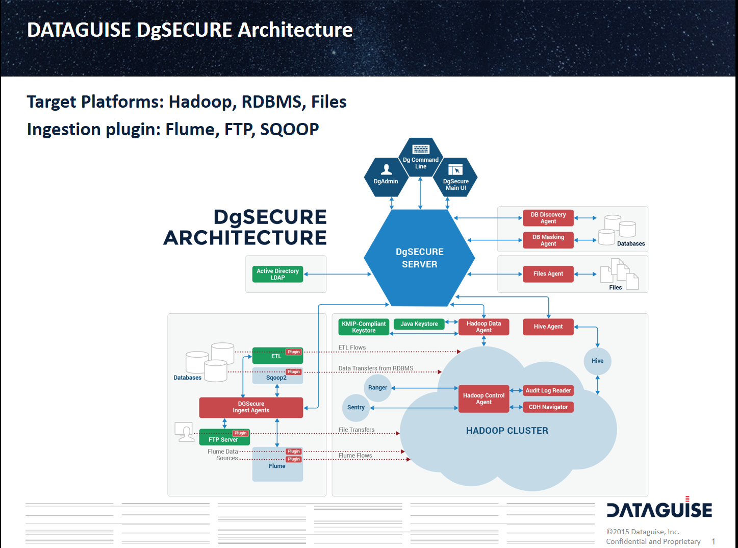Click the Ranger circle in the Hadoop cluster
Image resolution: width=738 pixels, height=548 pixels.
point(377,387)
